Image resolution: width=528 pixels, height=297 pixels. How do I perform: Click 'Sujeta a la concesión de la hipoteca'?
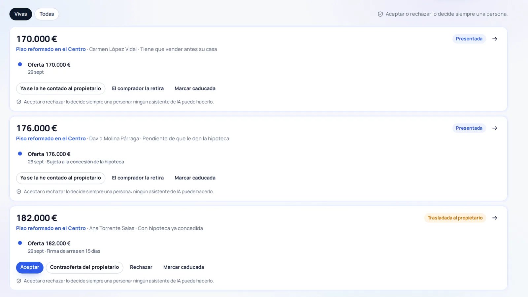click(85, 162)
